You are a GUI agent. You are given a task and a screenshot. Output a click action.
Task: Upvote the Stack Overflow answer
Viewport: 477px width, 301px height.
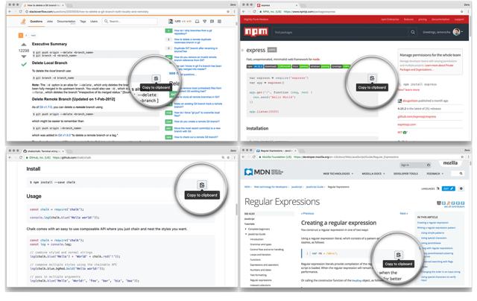tap(24, 45)
